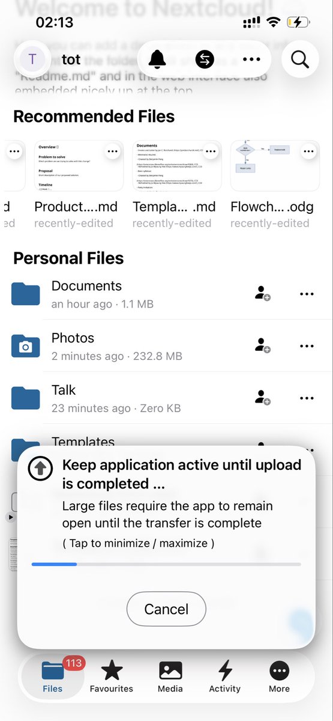Open the Flowch .odg recommended file thumbnail
333x721 pixels.
click(275, 166)
